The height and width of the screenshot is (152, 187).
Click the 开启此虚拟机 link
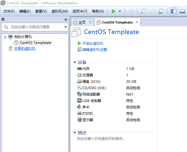pos(93,43)
